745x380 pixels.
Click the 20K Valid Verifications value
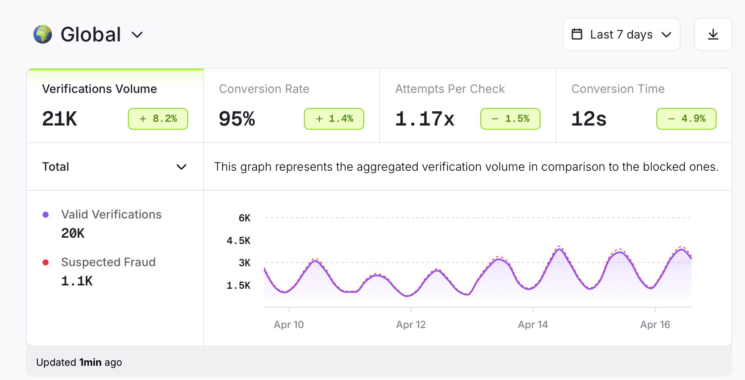pyautogui.click(x=72, y=233)
